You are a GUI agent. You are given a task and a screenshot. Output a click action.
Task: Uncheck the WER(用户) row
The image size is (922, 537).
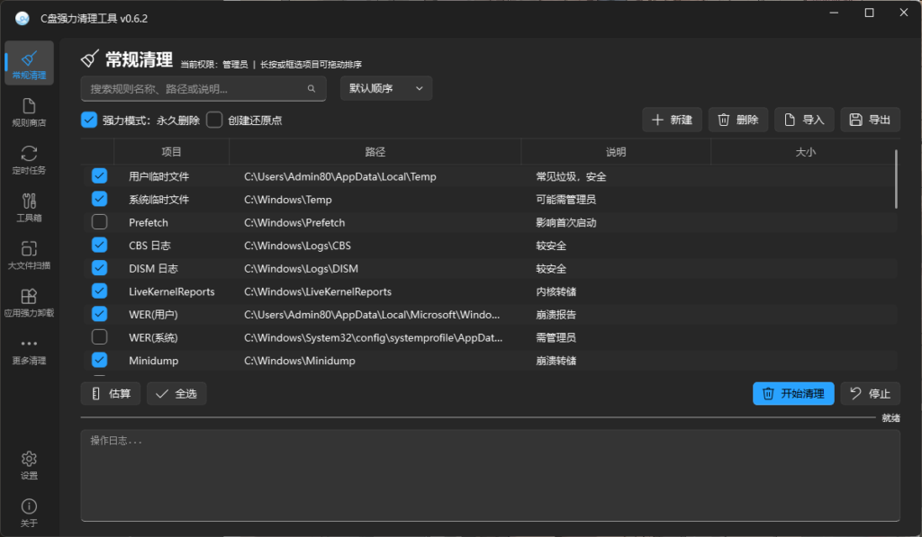pos(99,314)
